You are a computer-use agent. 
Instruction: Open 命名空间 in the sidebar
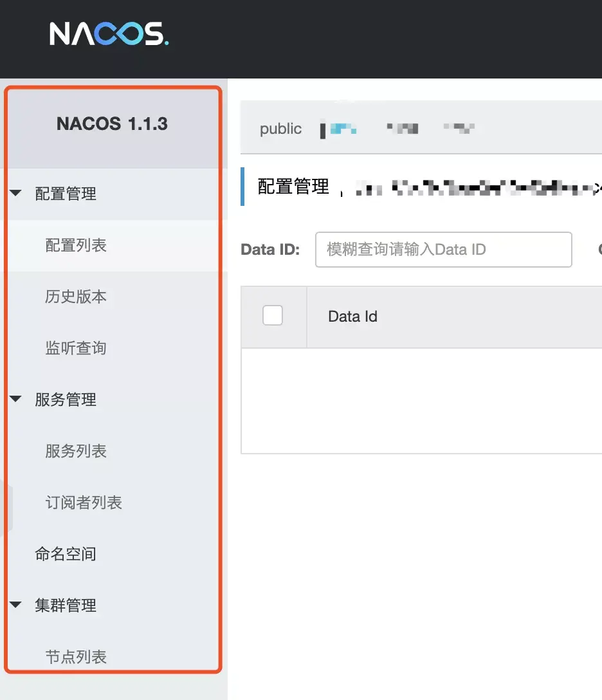[x=66, y=553]
